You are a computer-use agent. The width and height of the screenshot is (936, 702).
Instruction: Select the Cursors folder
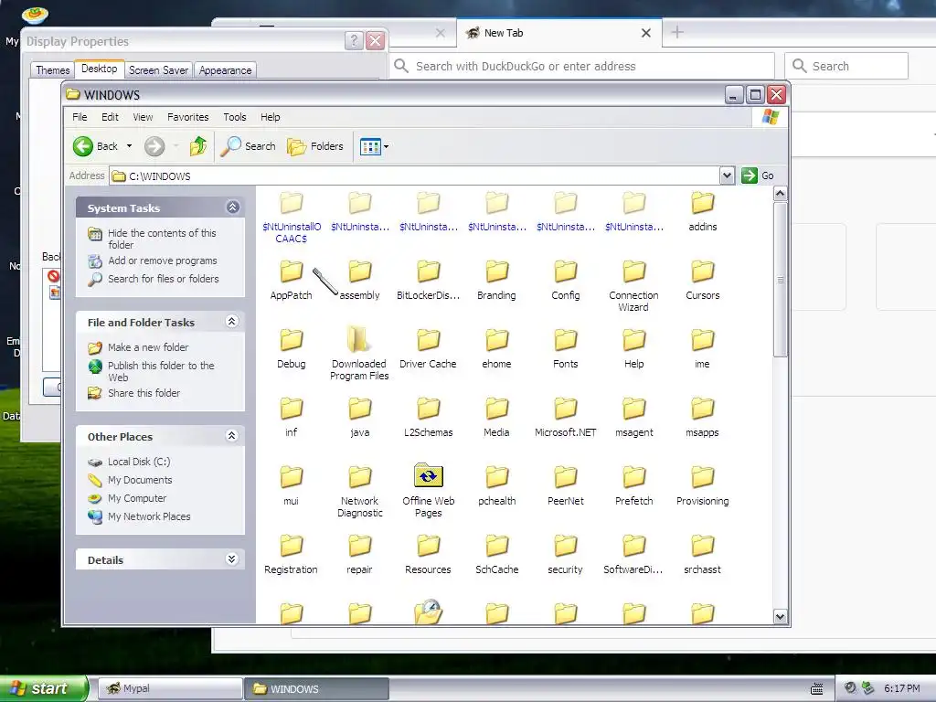(703, 280)
